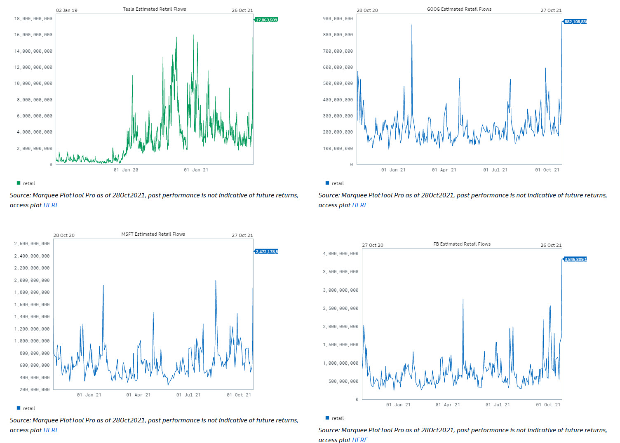
Task: Click the HERE link below the Tesla chart
Action: click(x=51, y=205)
